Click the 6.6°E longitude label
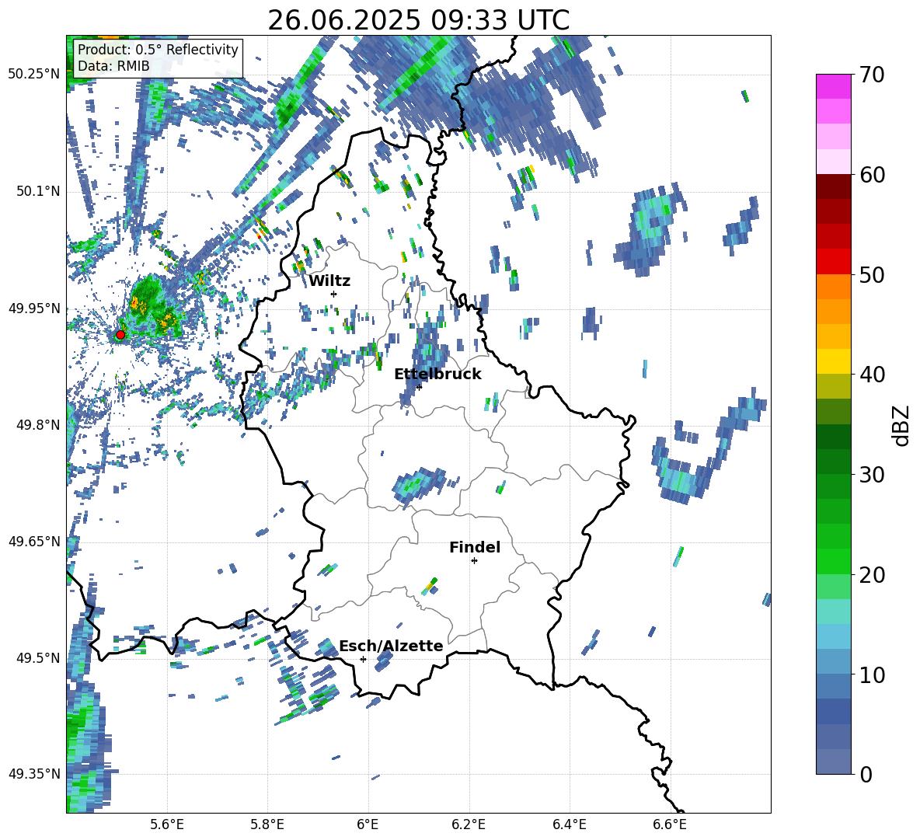The width and height of the screenshot is (920, 840). pos(670,824)
